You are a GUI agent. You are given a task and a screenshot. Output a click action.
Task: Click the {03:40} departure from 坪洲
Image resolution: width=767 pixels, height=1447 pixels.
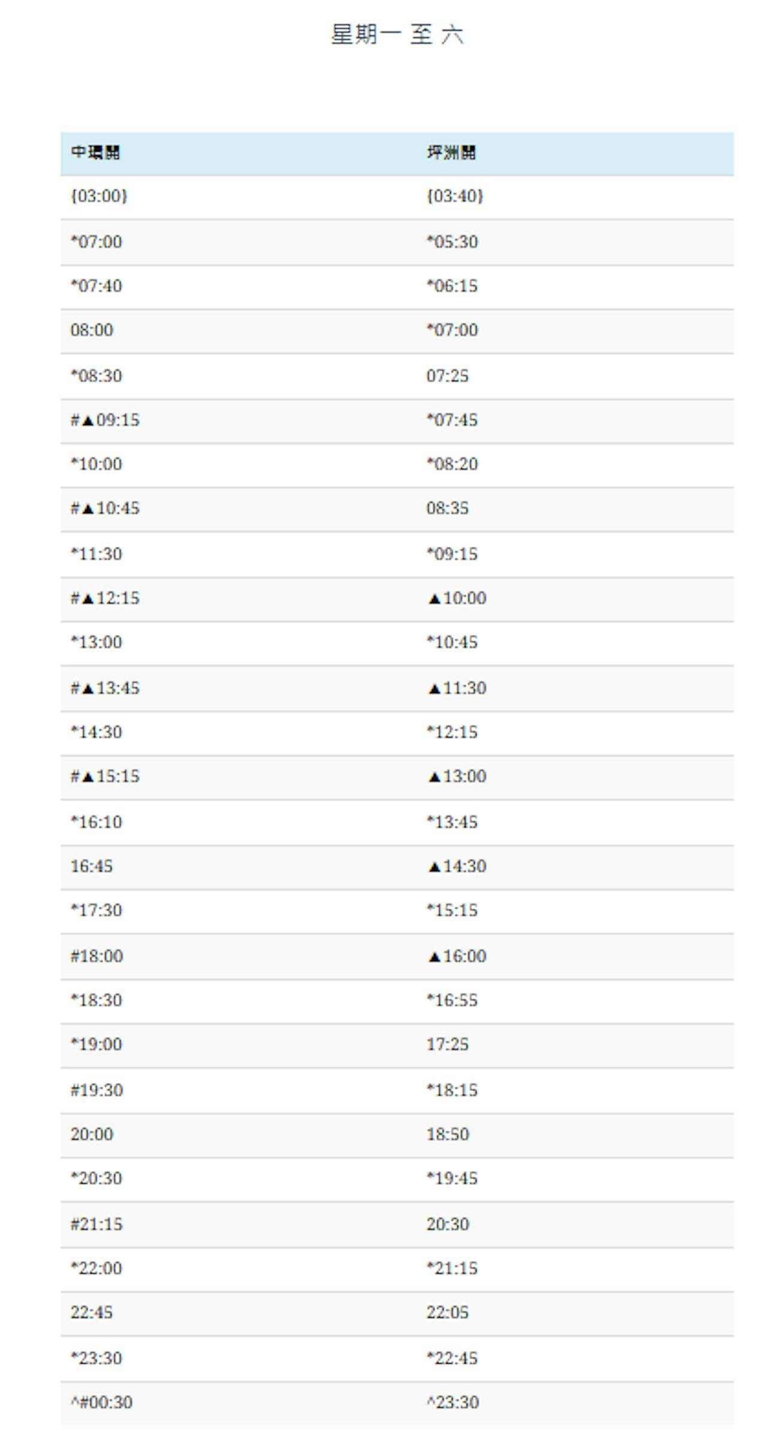tap(454, 196)
